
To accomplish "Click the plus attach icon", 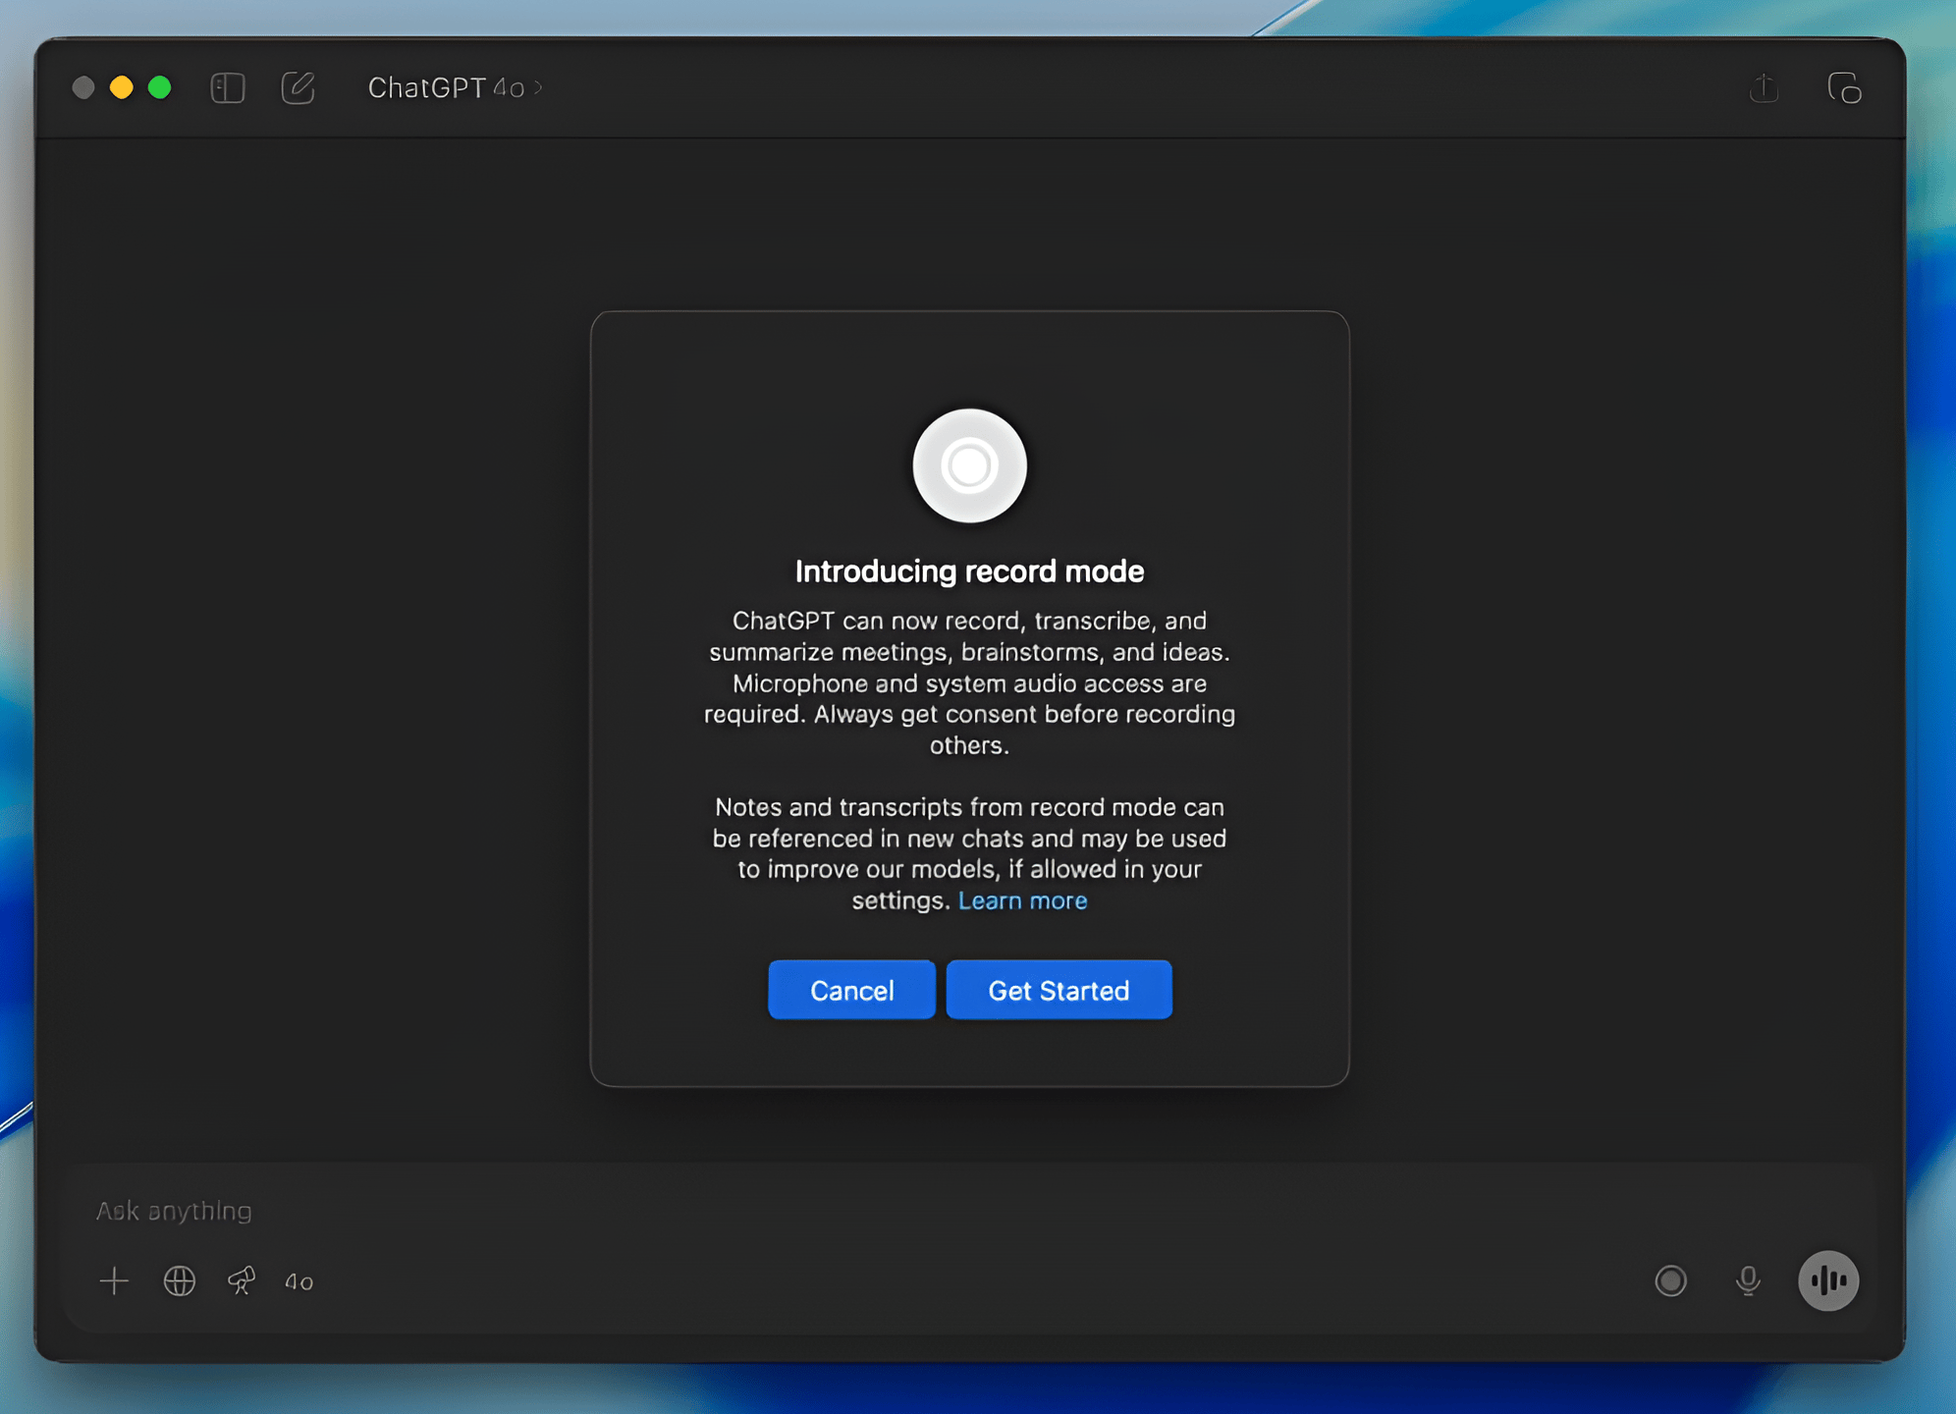I will click(114, 1280).
